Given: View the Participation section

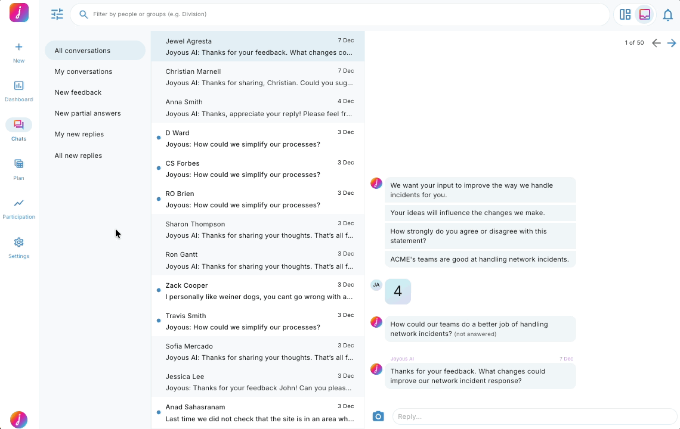Looking at the screenshot, I should (x=18, y=207).
